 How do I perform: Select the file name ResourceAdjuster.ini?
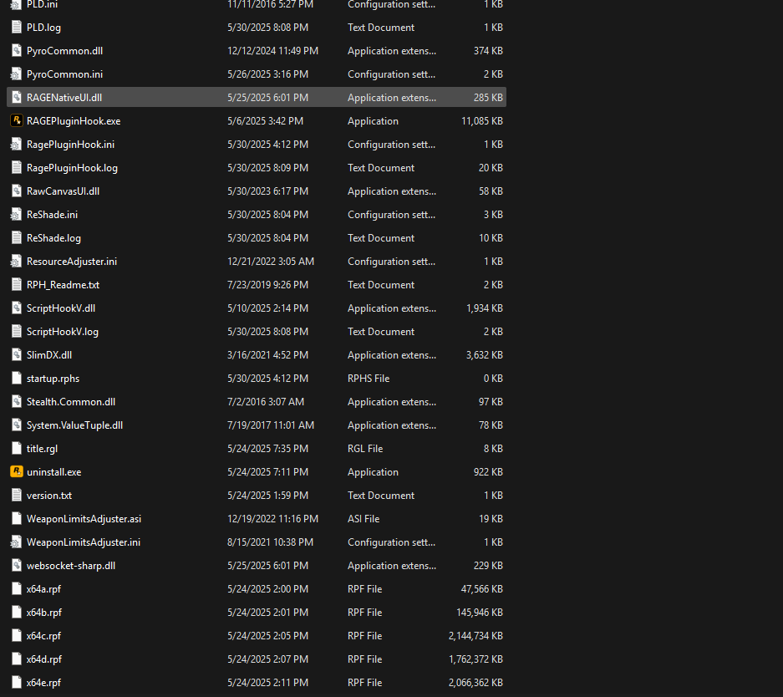(71, 262)
